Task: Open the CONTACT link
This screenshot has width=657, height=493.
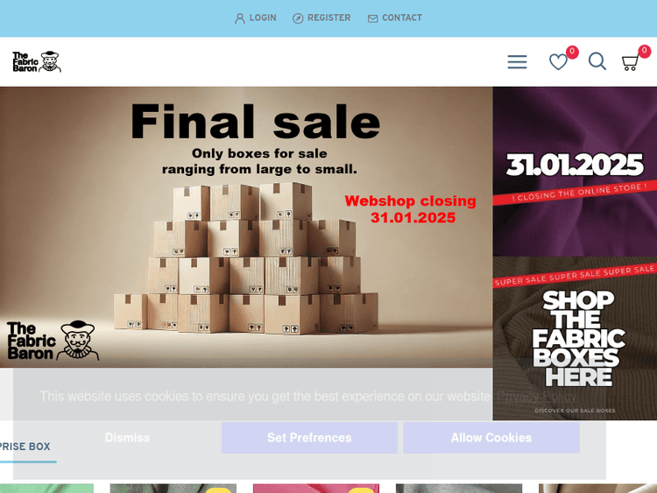Action: click(x=402, y=18)
